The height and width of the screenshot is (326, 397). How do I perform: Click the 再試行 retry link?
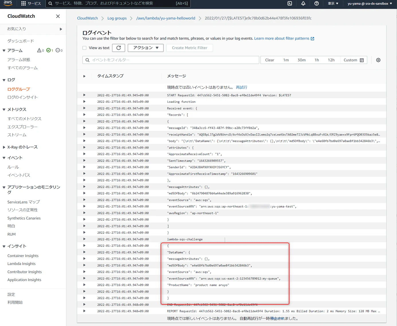pos(241,87)
